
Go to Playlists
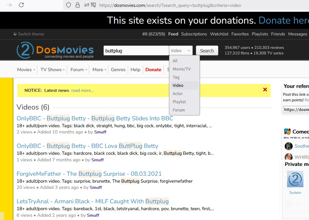(260, 34)
